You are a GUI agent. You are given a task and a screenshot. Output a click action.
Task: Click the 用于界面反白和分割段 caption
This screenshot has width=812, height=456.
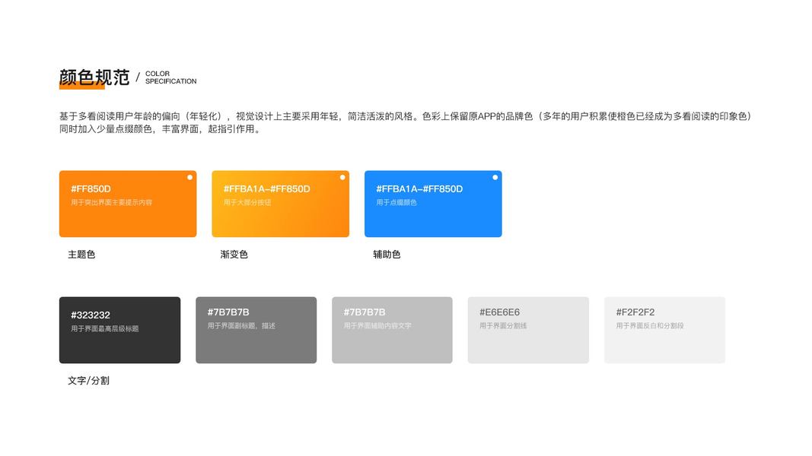point(650,326)
